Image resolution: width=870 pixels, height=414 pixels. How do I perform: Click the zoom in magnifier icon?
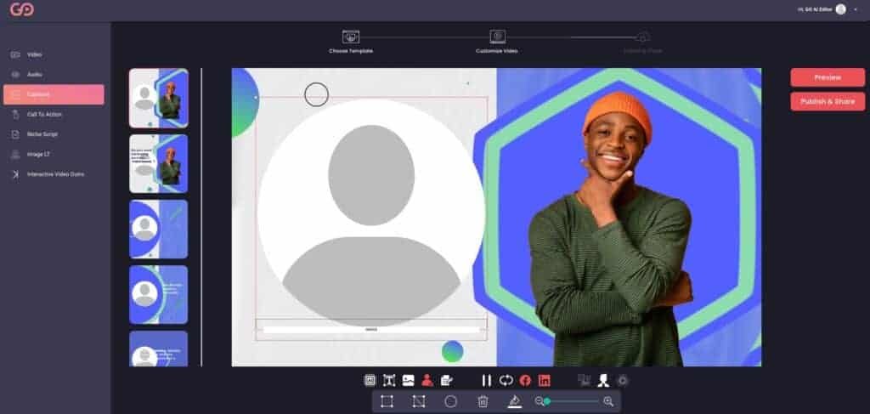tap(608, 401)
